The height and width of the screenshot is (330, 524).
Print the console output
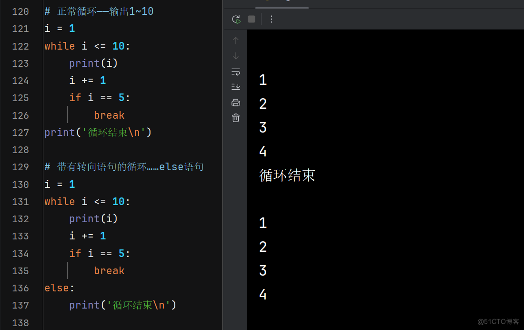236,103
